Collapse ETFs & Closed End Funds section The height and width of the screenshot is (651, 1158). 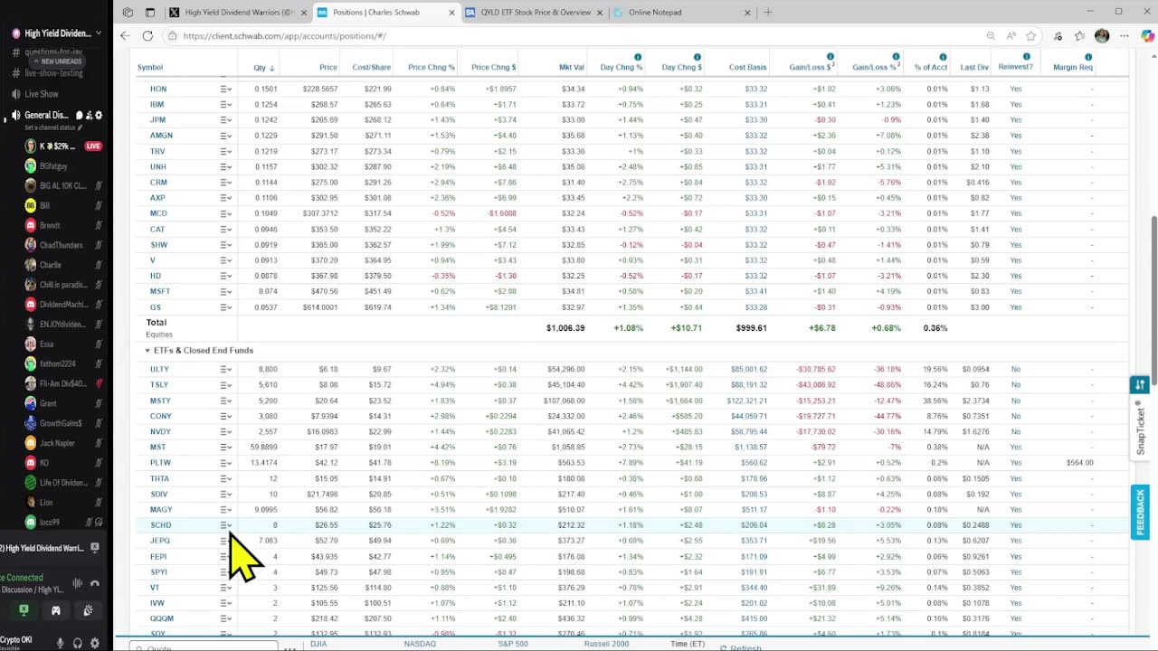click(x=147, y=350)
